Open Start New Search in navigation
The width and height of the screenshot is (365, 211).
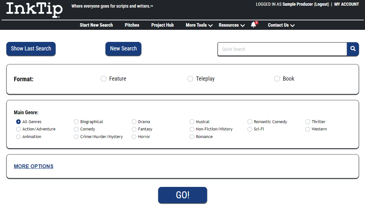point(96,25)
